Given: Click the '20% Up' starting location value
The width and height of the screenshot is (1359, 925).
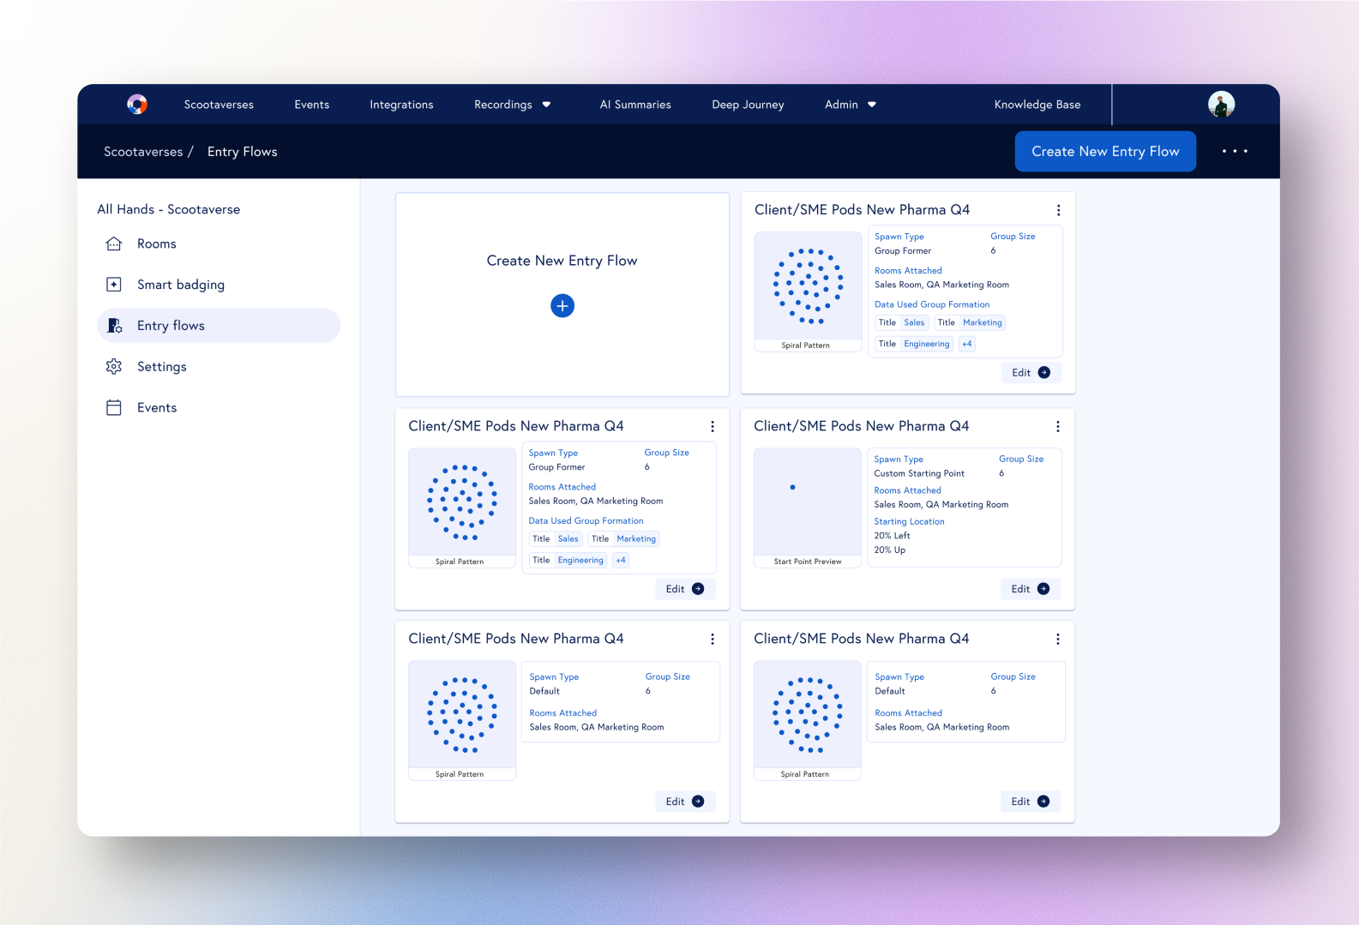Looking at the screenshot, I should tap(889, 550).
